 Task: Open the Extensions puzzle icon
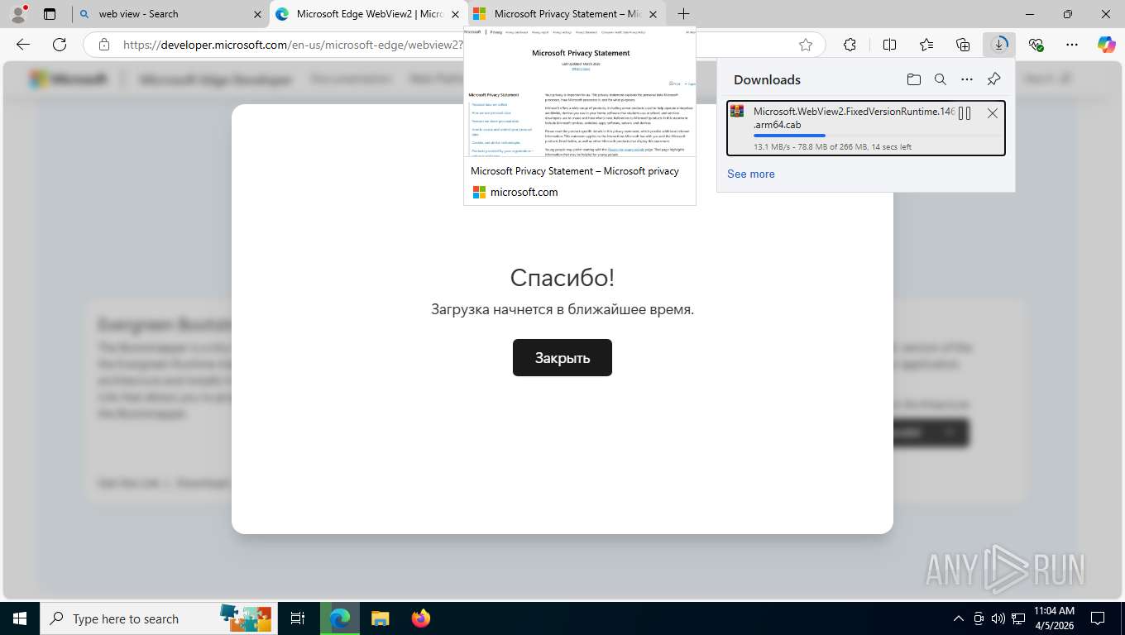[850, 45]
